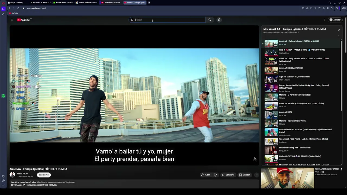Open sidebar heart favorites icon
The height and width of the screenshot is (195, 347).
(3, 176)
